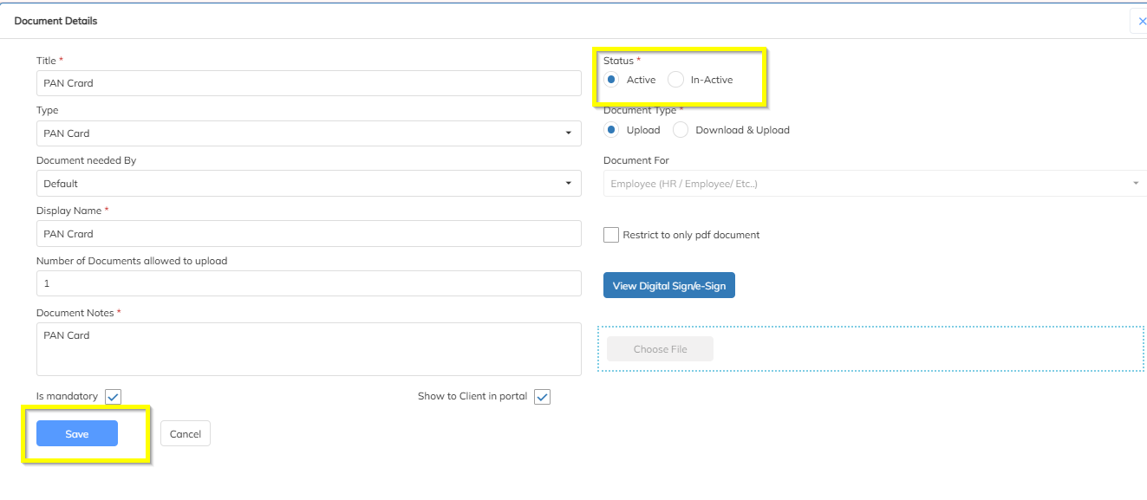Click inside the Document Notes textarea
Image resolution: width=1147 pixels, height=500 pixels.
coord(309,349)
